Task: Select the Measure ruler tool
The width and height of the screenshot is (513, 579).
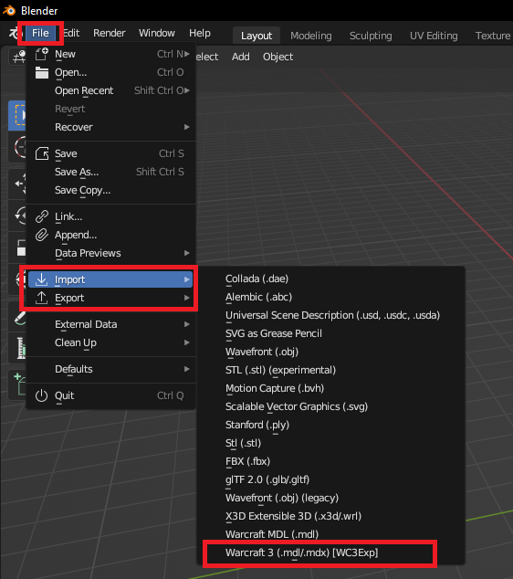Action: click(x=17, y=348)
